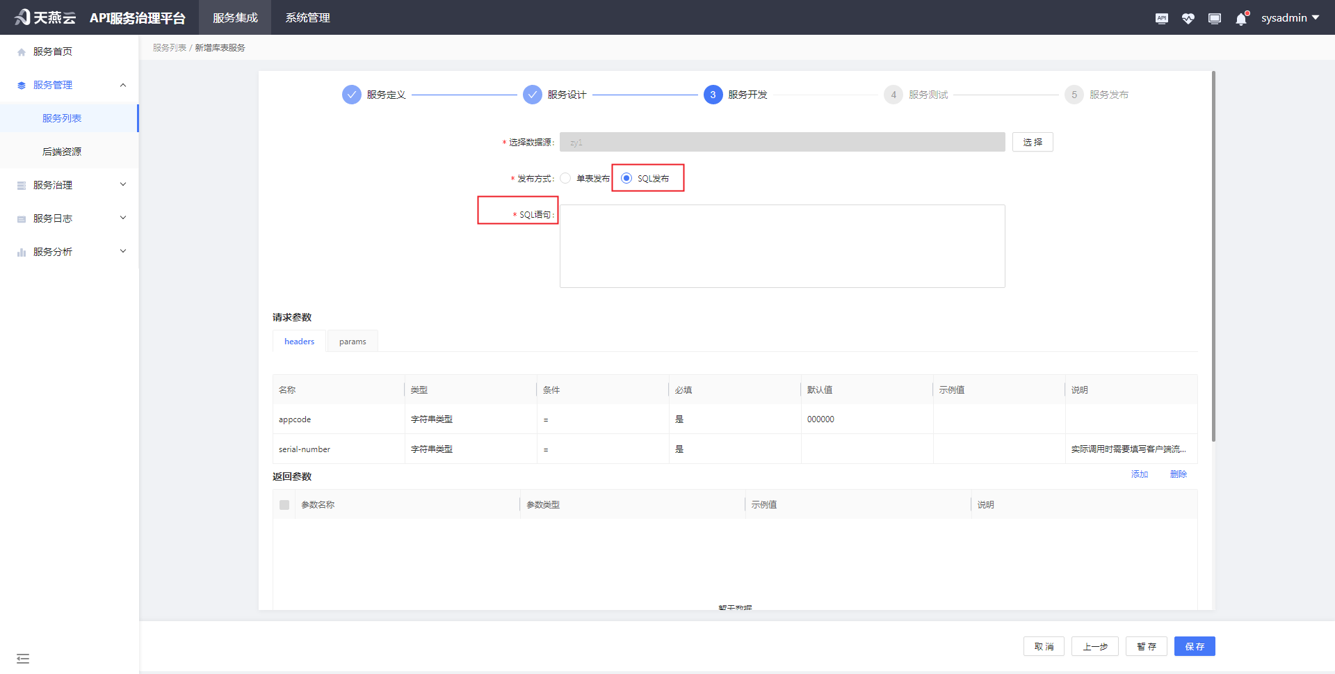Click the 添加 link above return parameters

click(x=1139, y=474)
